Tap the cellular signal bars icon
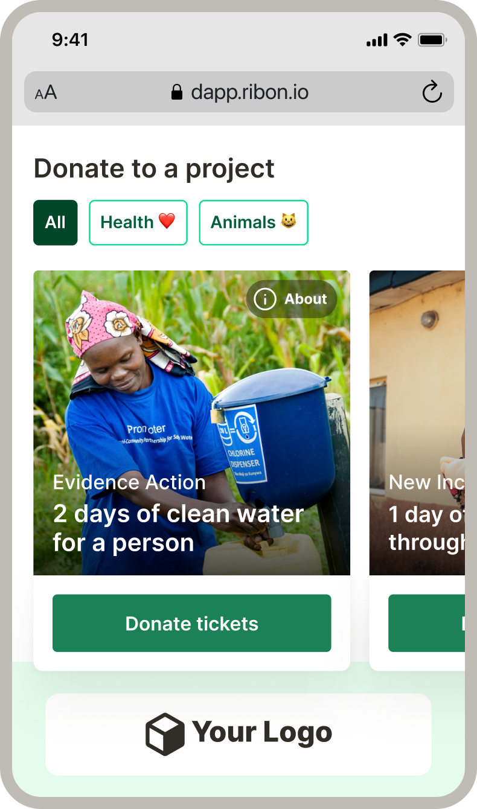Screen dimensions: 477x809 (377, 40)
